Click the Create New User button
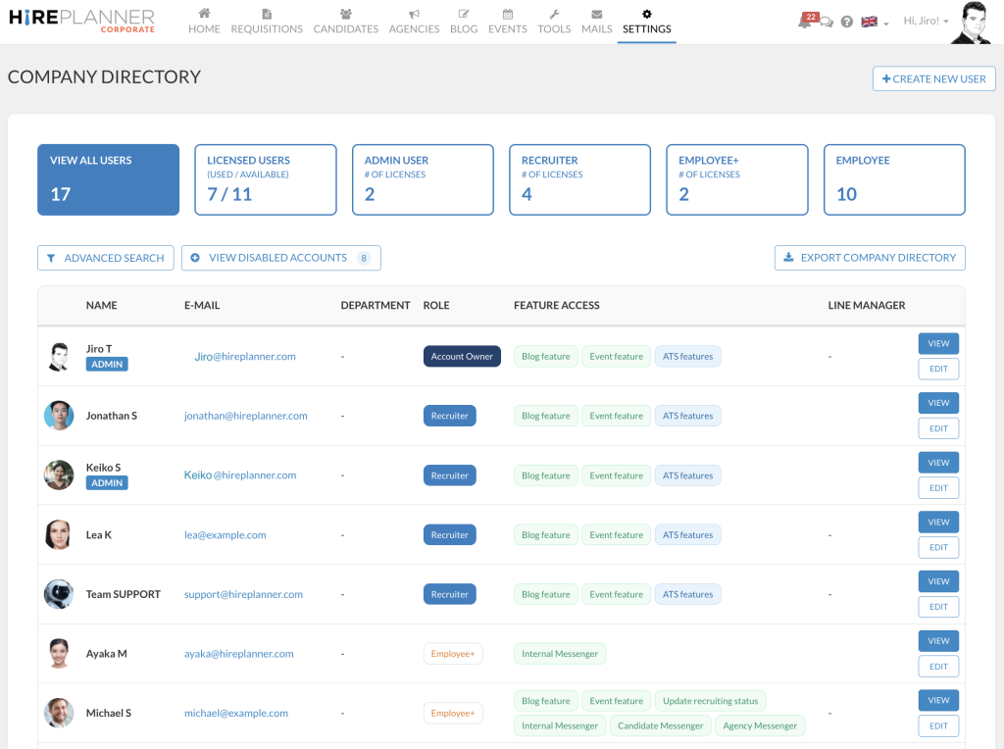Viewport: 1004px width, 749px height. tap(933, 78)
